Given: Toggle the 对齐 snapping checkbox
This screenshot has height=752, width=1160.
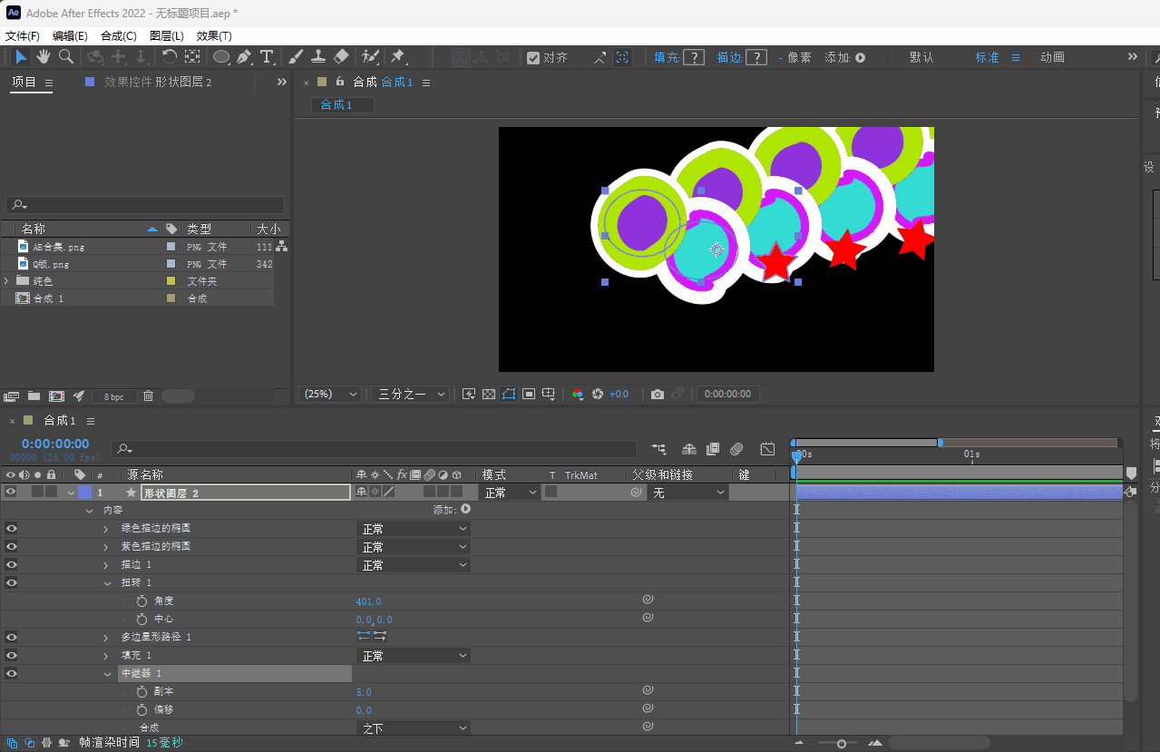Looking at the screenshot, I should coord(533,57).
